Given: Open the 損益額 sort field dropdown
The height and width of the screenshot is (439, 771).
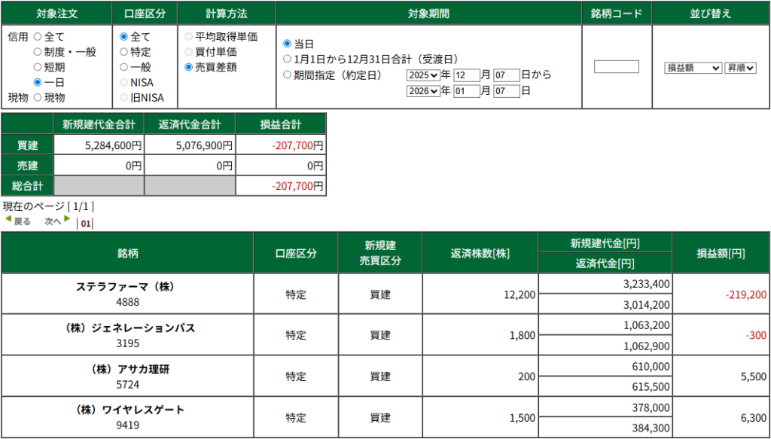Looking at the screenshot, I should point(693,68).
